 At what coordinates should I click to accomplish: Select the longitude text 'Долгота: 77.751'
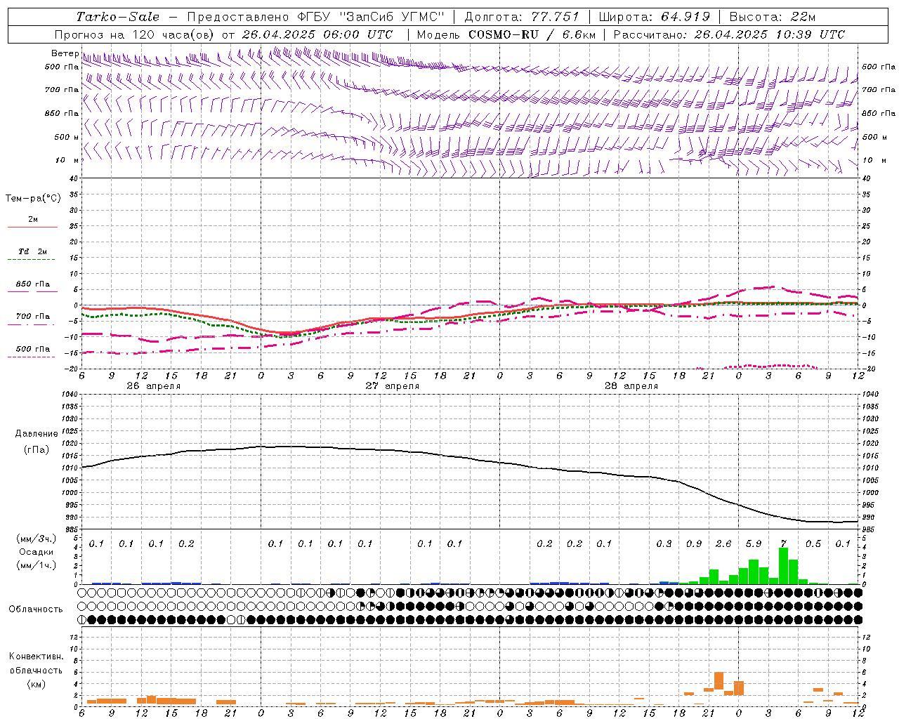click(522, 17)
